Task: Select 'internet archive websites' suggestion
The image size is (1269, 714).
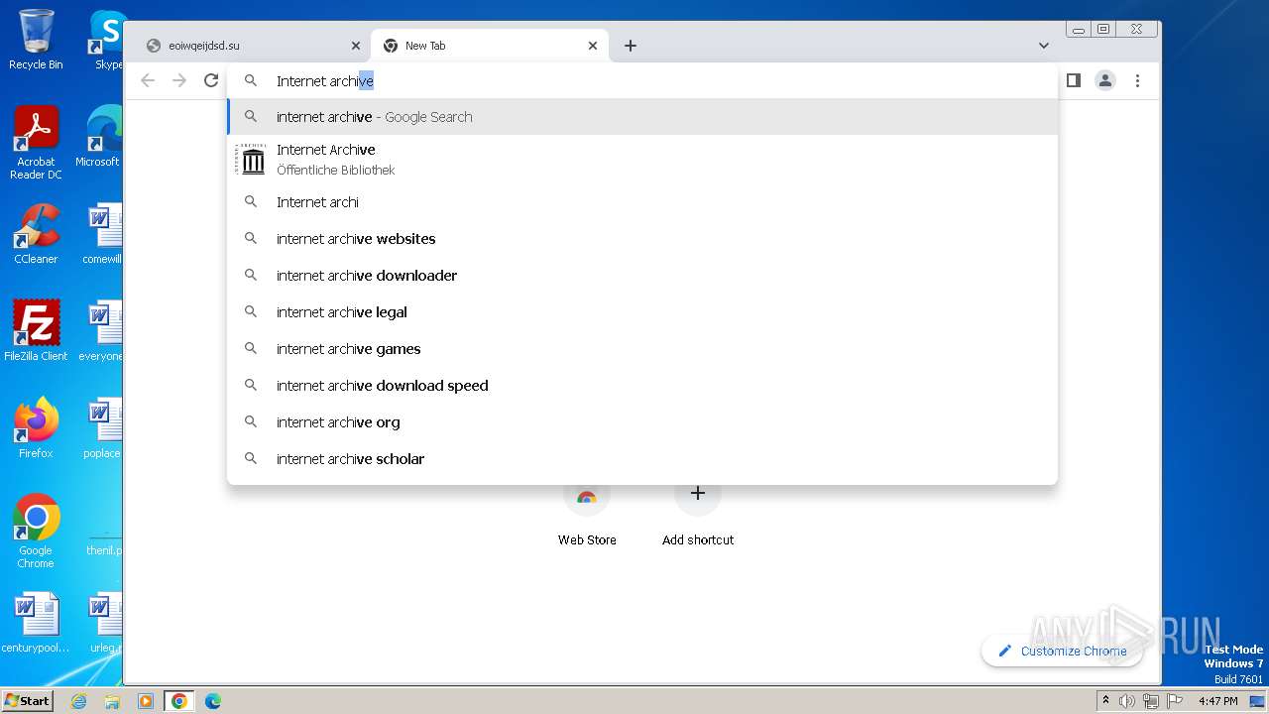Action: click(642, 239)
